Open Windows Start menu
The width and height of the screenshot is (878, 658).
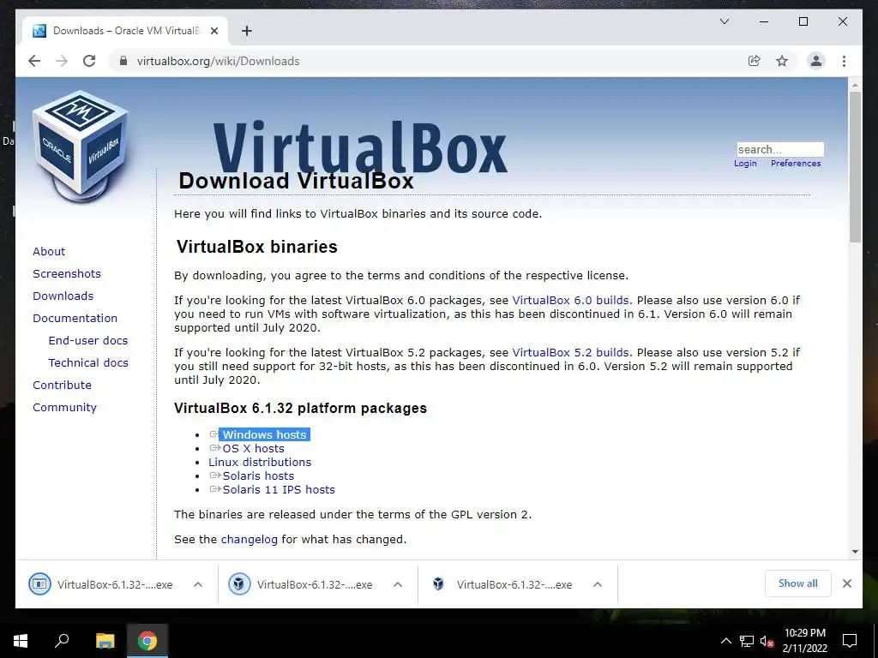click(21, 641)
